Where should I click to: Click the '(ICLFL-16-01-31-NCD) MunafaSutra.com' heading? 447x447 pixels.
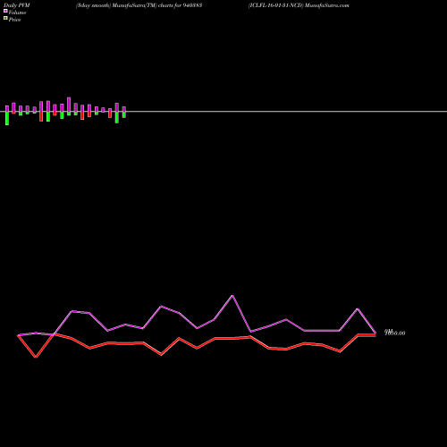pos(299,5)
